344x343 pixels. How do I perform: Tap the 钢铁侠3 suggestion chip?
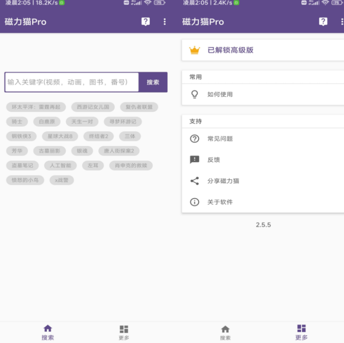(x=21, y=136)
